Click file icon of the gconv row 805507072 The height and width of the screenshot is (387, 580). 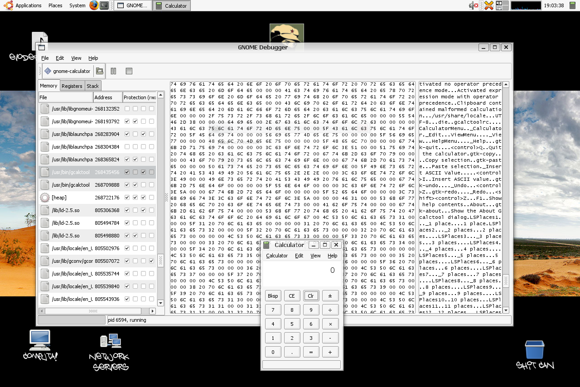tap(44, 261)
